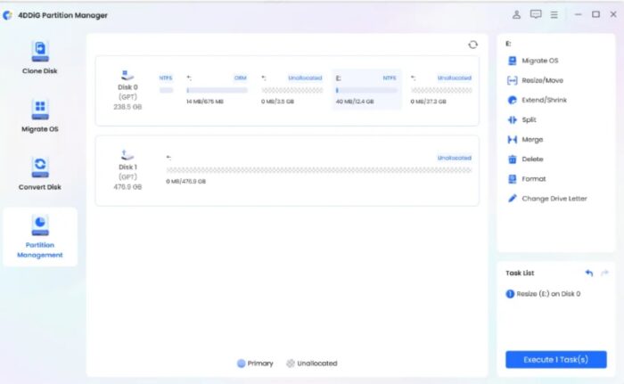Click the Extend/Shrink icon
Viewport: 624px width, 384px height.
(x=513, y=100)
